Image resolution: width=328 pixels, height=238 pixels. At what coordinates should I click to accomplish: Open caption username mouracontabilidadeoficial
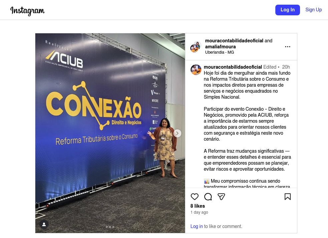[233, 67]
